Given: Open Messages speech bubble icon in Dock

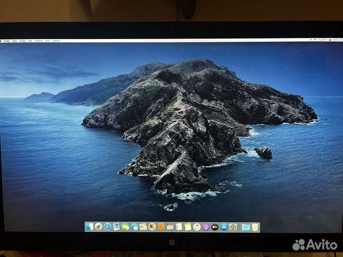Looking at the screenshot, I should pyautogui.click(x=134, y=227).
